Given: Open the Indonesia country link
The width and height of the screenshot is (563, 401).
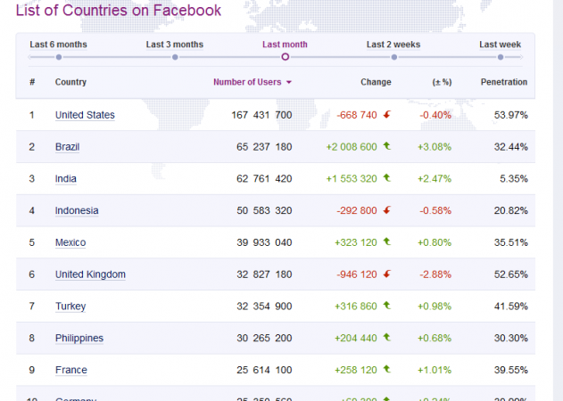Looking at the screenshot, I should click(x=77, y=211).
